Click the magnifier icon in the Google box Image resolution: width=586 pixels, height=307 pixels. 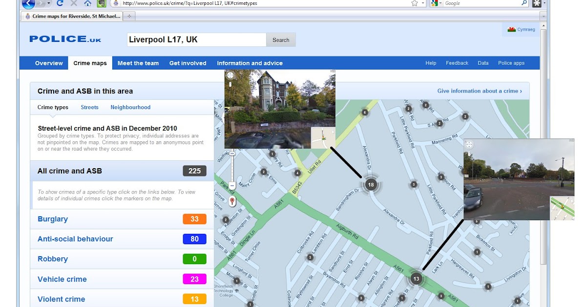[x=524, y=3]
